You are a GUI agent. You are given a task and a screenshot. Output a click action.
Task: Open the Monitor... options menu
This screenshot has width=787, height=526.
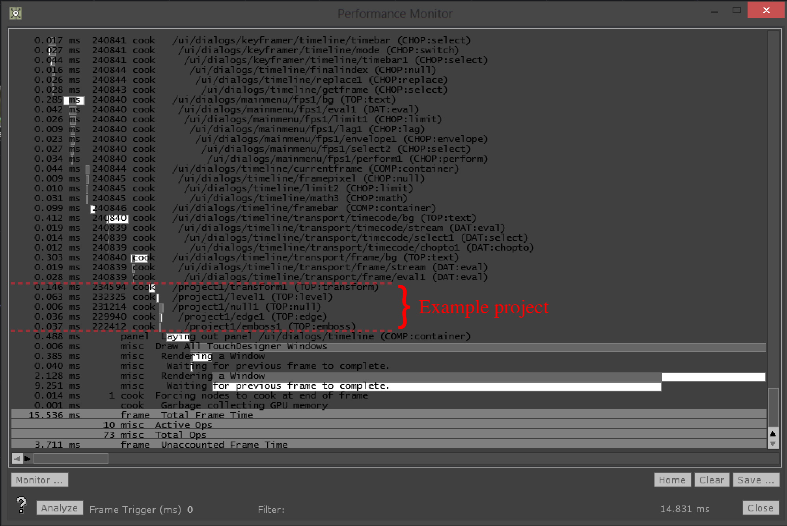(39, 480)
